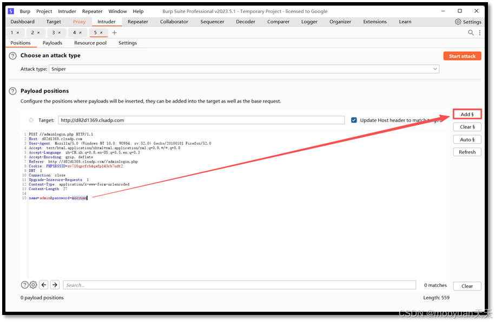Open the Resource pool sub-tab

(x=90, y=43)
